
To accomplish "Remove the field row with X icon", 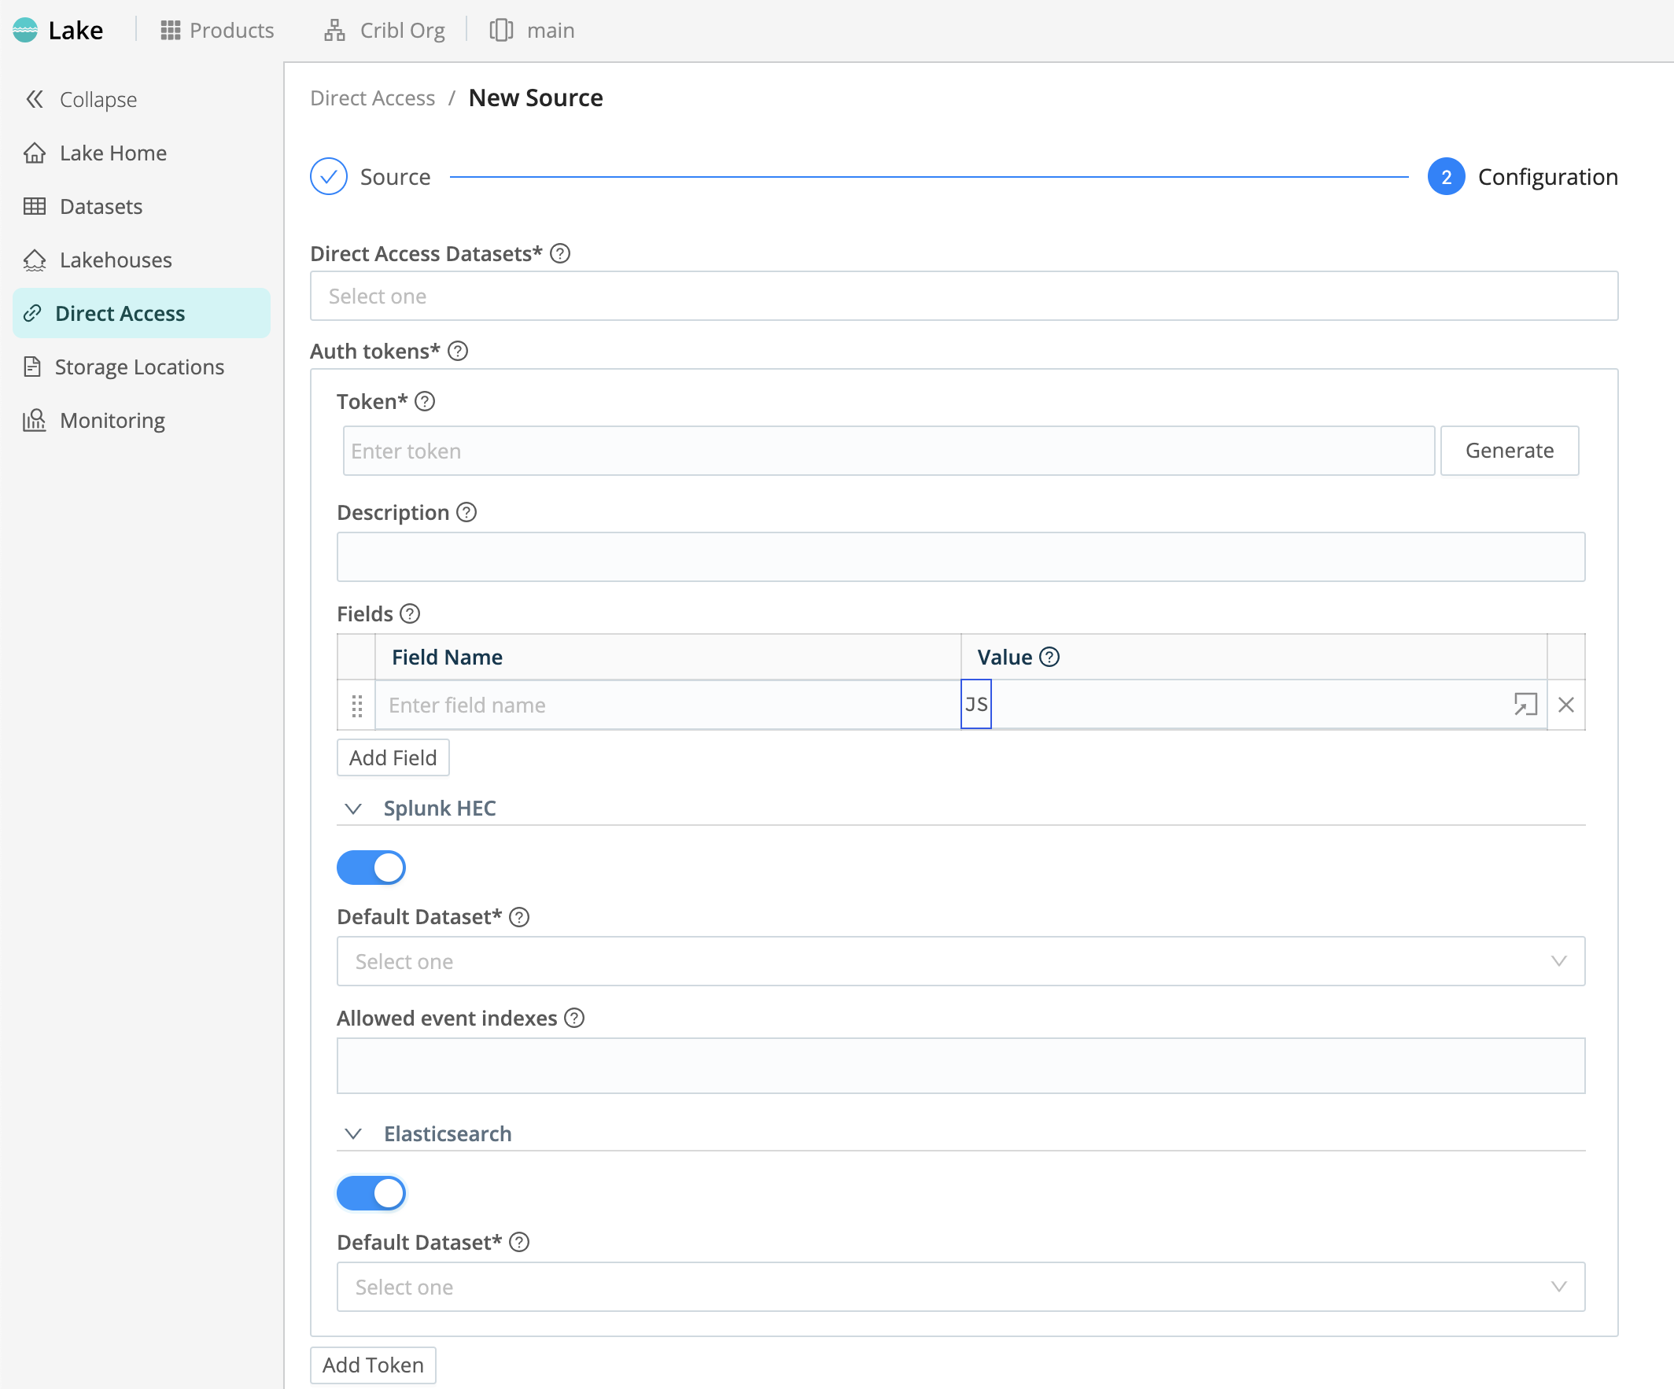I will pos(1565,705).
